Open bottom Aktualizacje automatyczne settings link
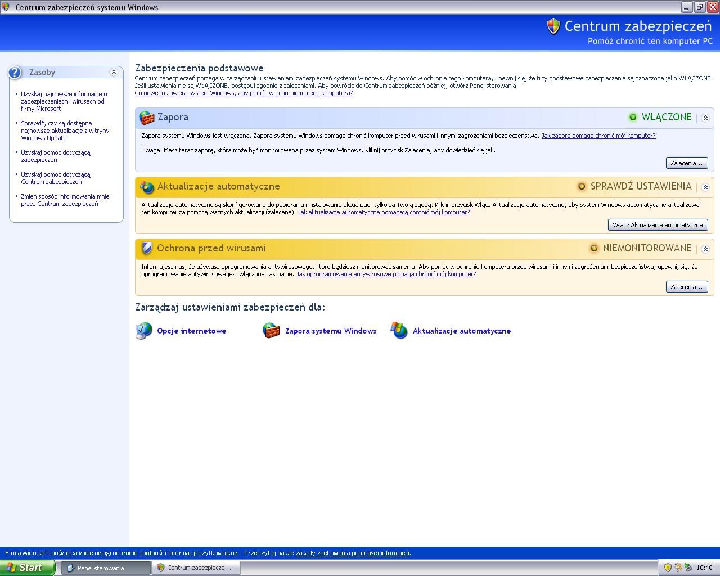 462,331
